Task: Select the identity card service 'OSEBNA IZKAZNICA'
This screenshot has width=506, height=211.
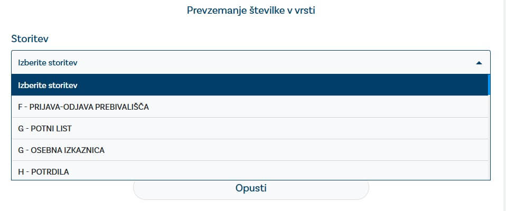Action: tap(61, 150)
